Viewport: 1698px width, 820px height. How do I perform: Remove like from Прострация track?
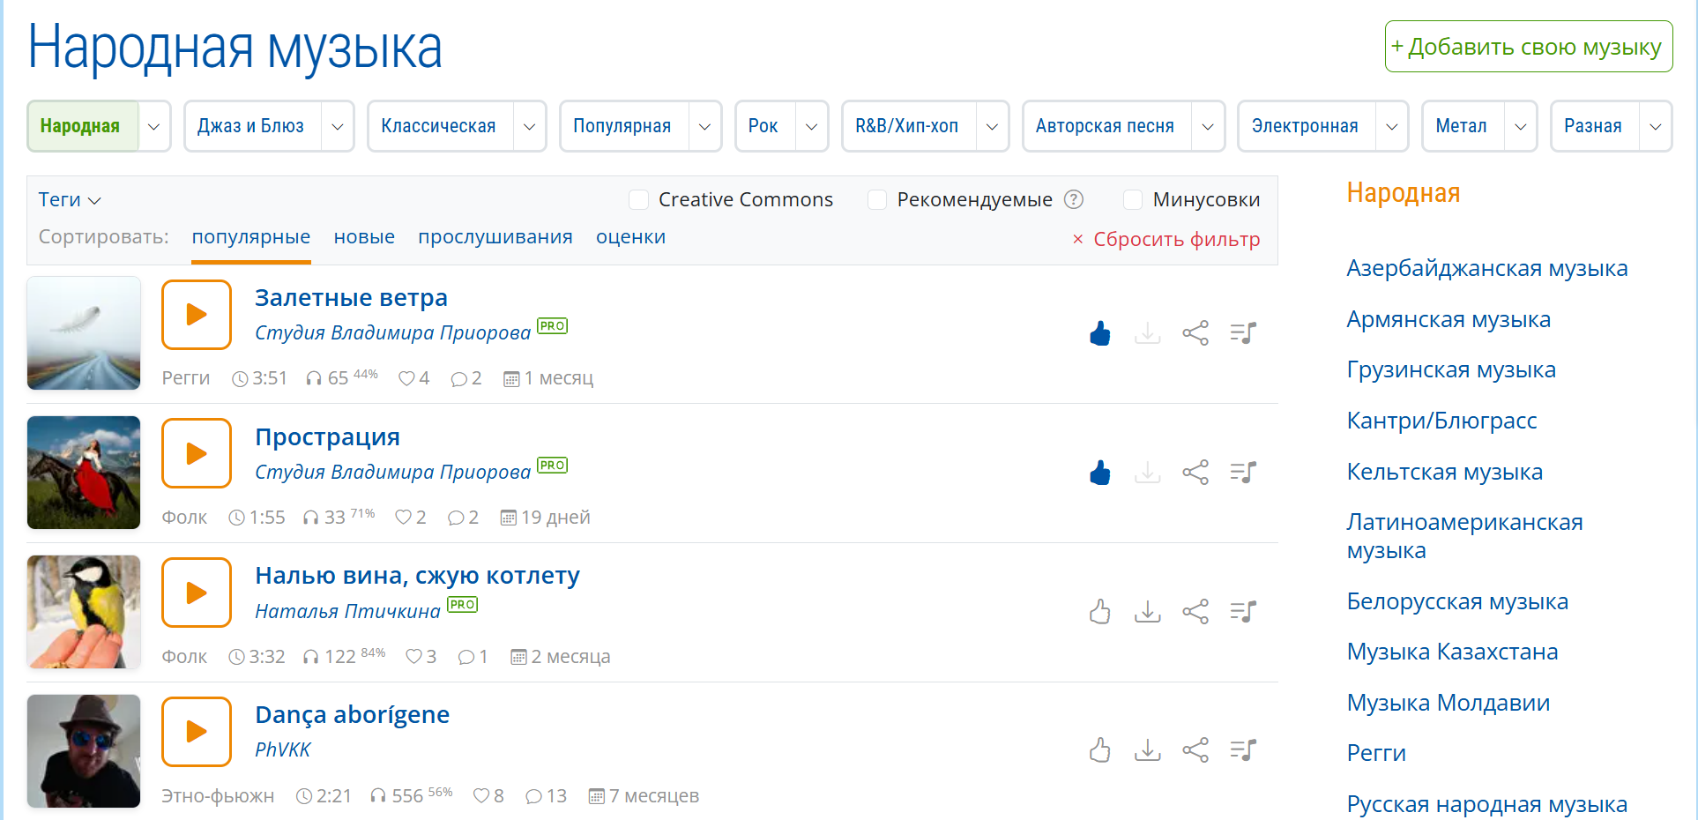click(x=1099, y=473)
